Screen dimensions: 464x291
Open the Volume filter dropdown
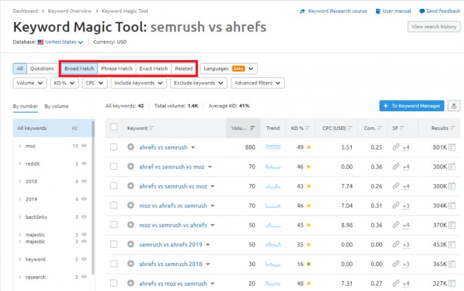(x=30, y=83)
